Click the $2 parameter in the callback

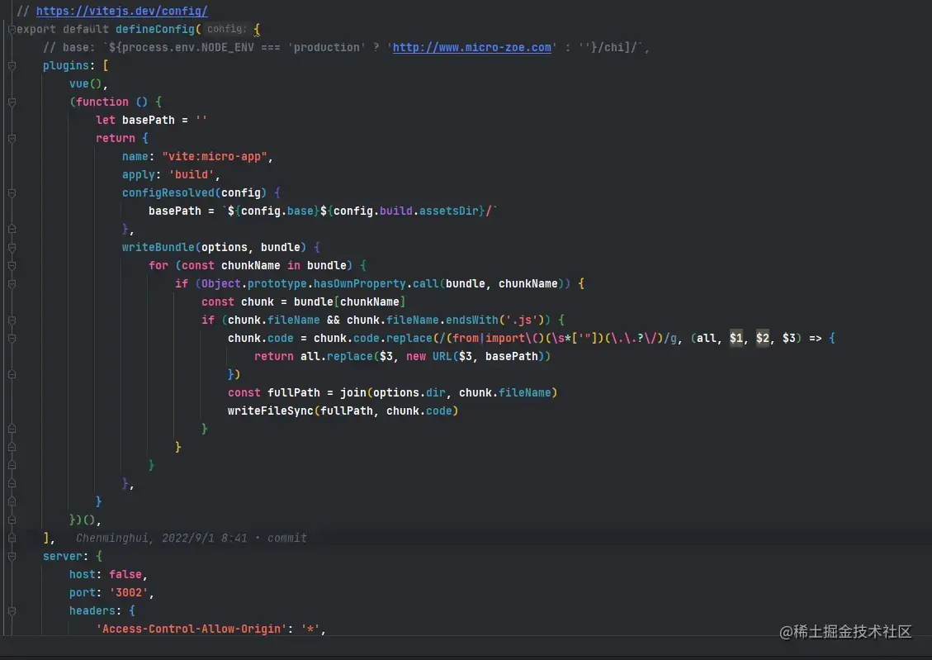click(x=763, y=339)
